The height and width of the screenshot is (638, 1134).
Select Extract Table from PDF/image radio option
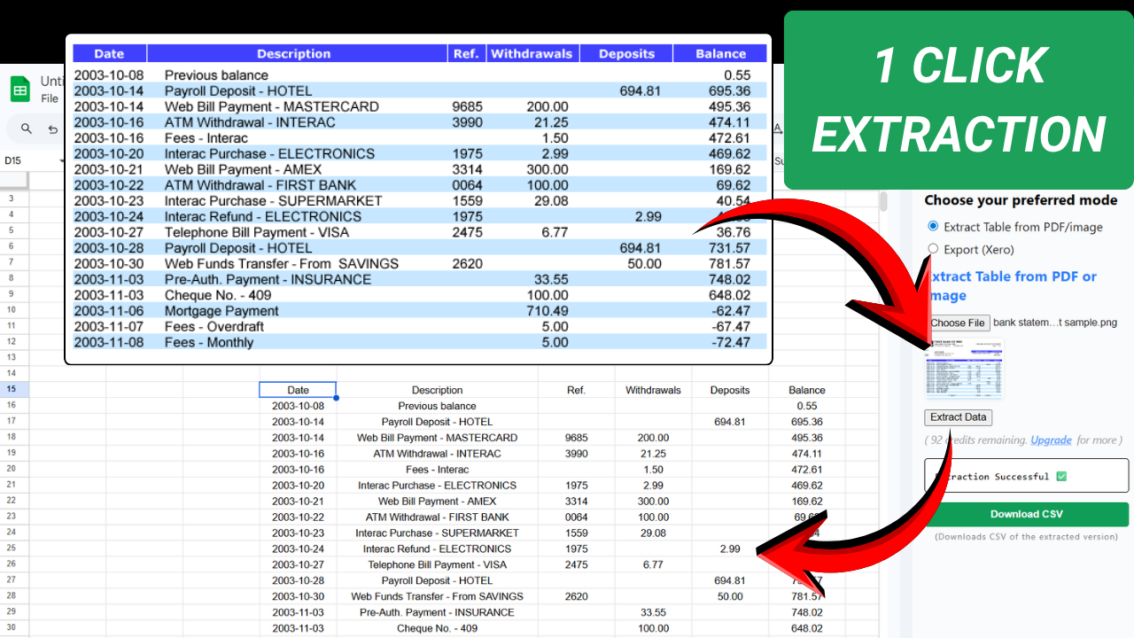pos(933,227)
